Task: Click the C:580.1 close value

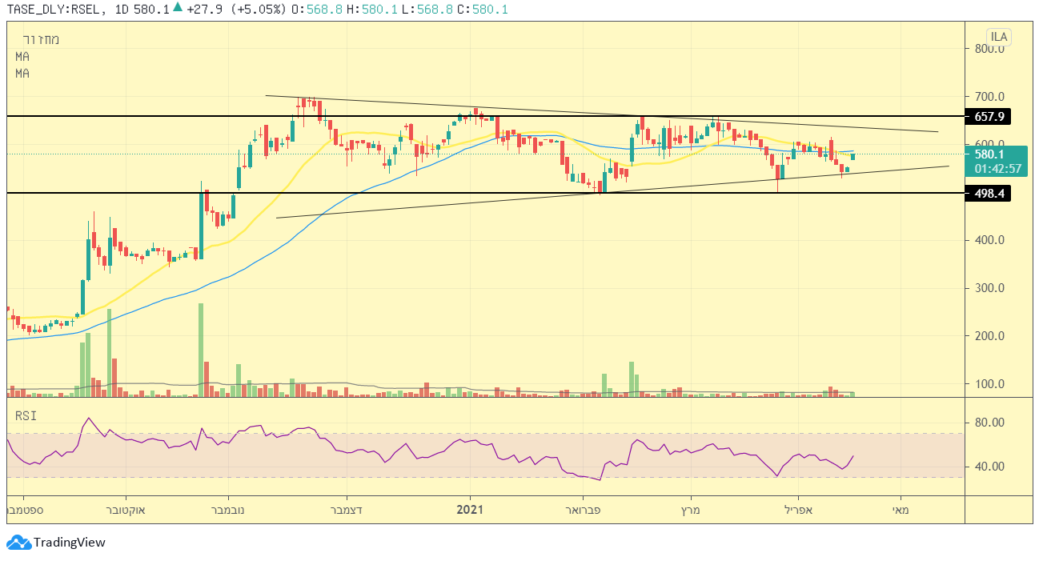Action: (483, 10)
